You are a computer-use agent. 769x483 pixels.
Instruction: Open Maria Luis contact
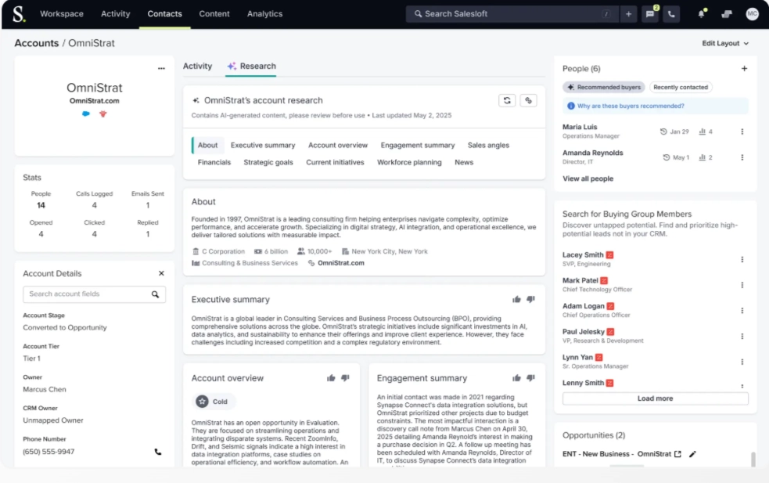tap(580, 127)
